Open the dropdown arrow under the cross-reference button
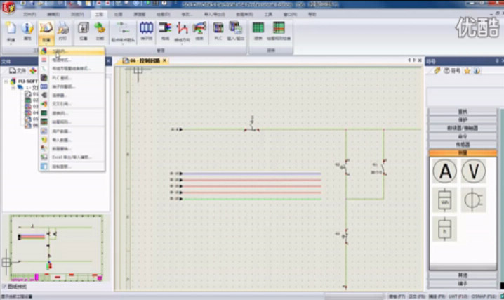 click(123, 44)
